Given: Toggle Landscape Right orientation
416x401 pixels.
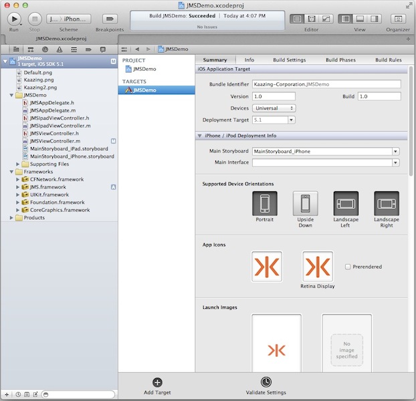Looking at the screenshot, I should [387, 203].
